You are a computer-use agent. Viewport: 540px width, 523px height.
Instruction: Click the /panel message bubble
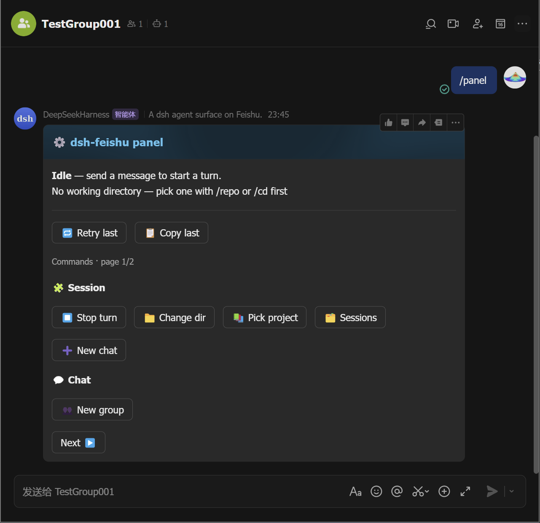pos(474,80)
